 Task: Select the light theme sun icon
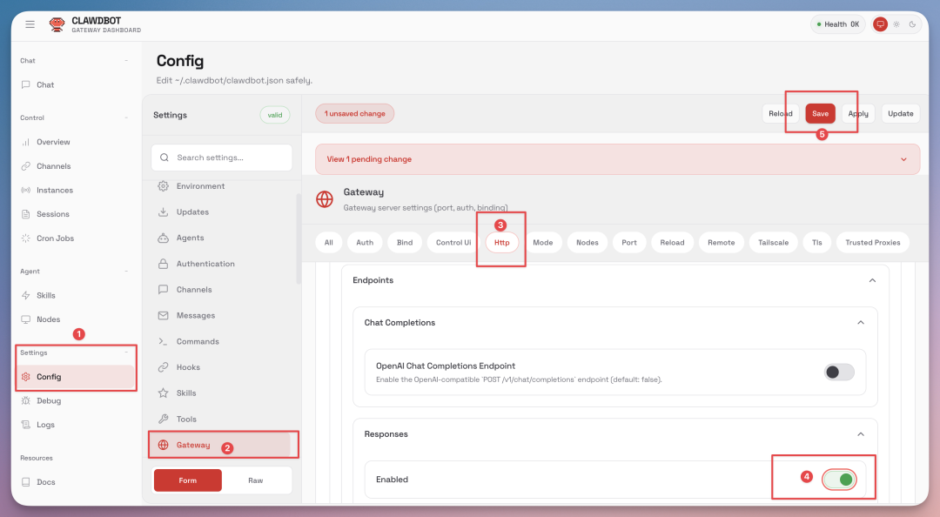pos(896,24)
